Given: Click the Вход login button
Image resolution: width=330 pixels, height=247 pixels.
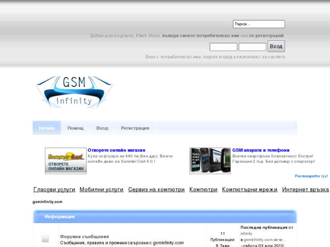Looking at the screenshot, I should (276, 46).
